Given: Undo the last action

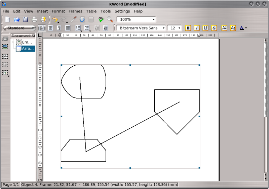Looking at the screenshot, I should 55,19.
